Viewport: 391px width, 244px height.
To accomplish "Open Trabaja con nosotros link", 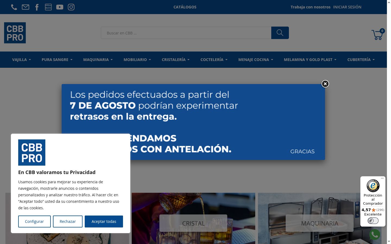I will click(x=310, y=7).
